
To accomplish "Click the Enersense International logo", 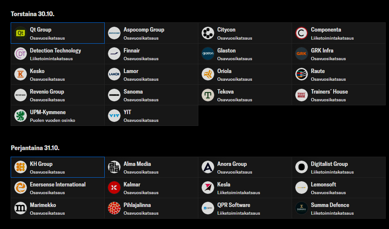I will 21,188.
